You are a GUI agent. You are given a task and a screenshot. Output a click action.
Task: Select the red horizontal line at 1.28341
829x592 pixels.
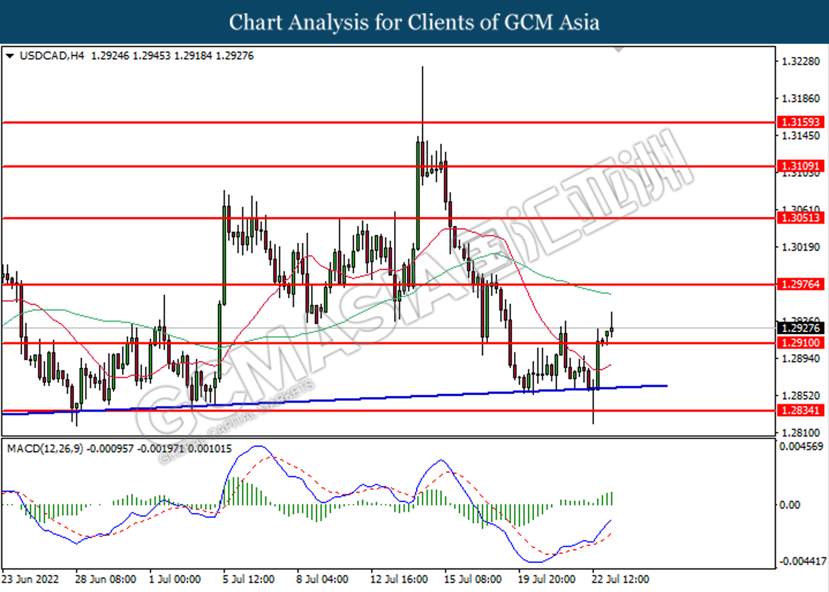(389, 411)
